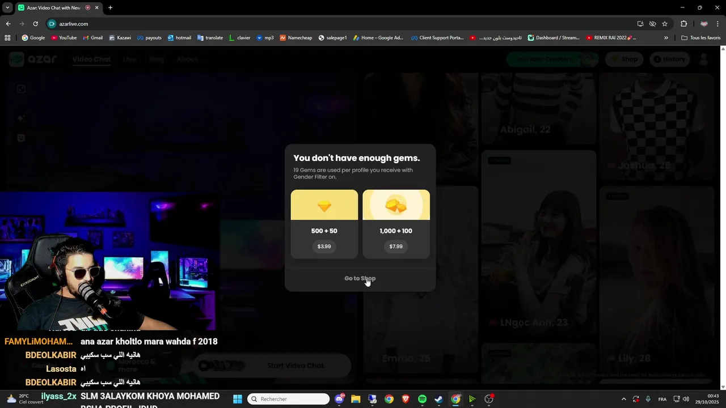Open the volume control tray icon
Image resolution: width=726 pixels, height=408 pixels.
coord(686,399)
